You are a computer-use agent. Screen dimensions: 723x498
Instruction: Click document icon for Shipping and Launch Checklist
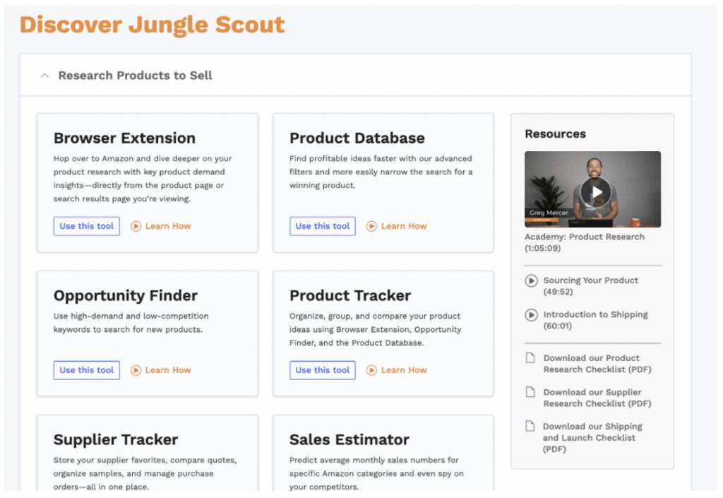[531, 426]
